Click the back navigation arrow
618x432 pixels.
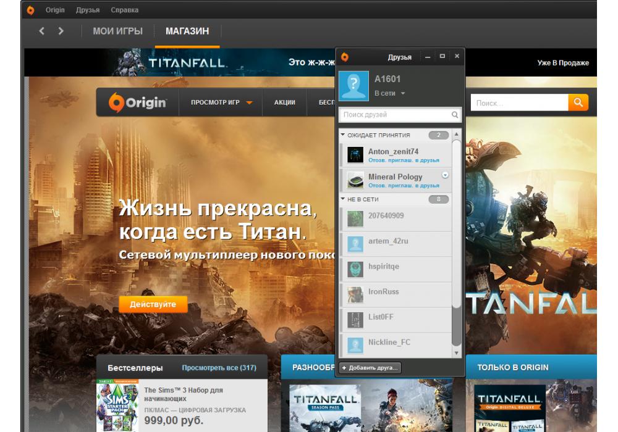42,31
